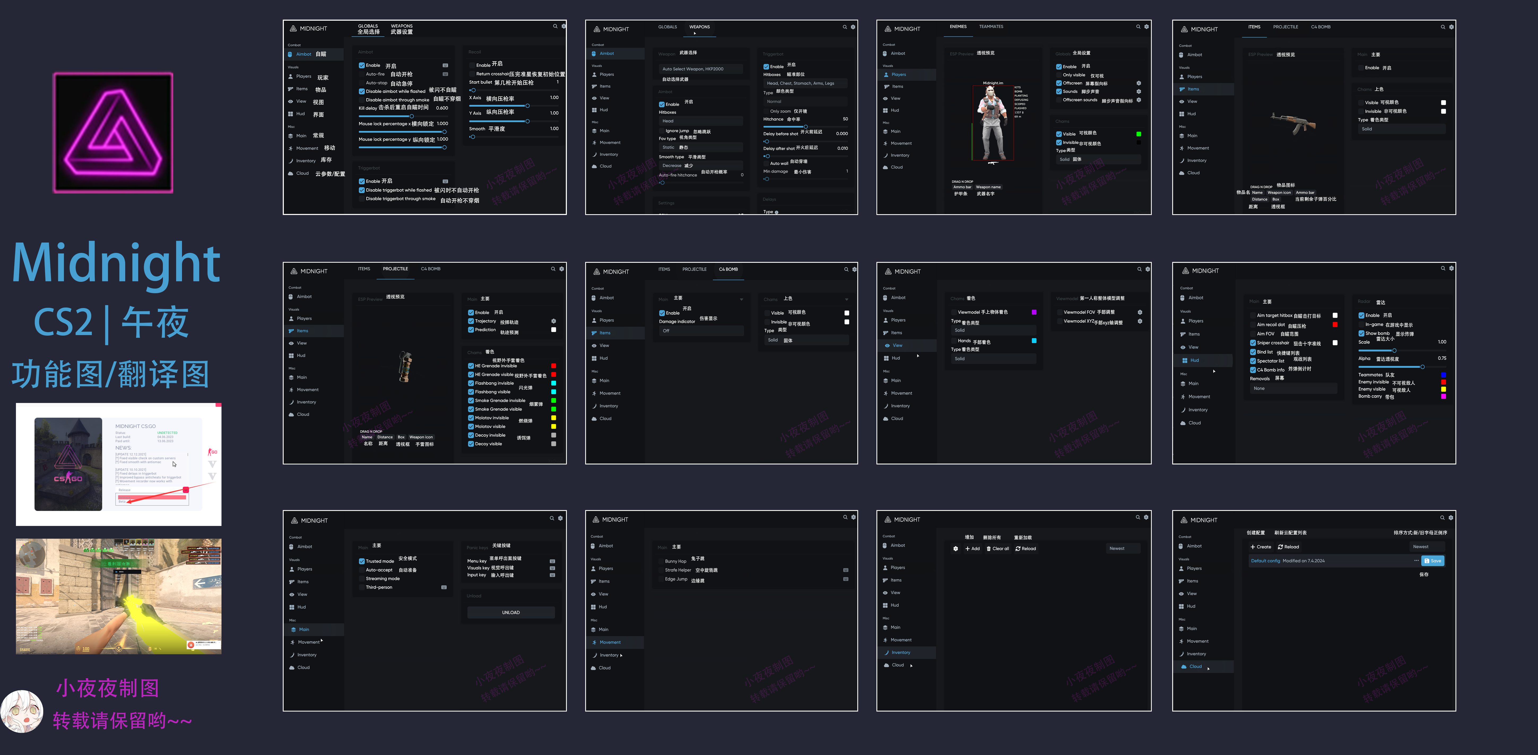
Task: Save the Default config
Action: [x=1433, y=560]
